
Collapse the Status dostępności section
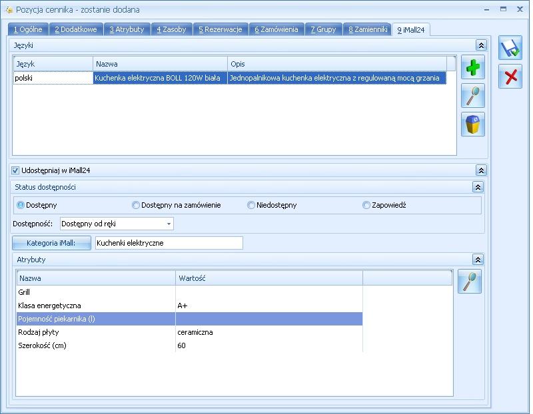pos(478,187)
